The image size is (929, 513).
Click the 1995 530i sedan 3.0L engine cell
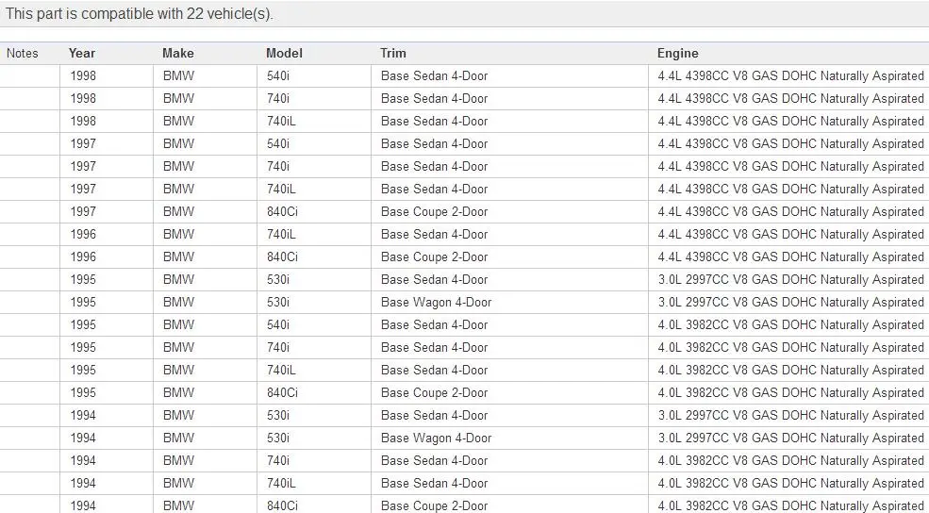790,279
